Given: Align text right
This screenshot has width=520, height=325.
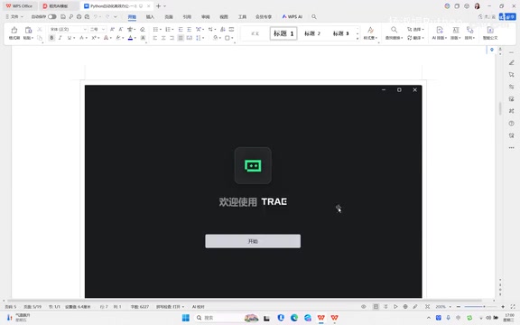Looking at the screenshot, I should [172, 38].
